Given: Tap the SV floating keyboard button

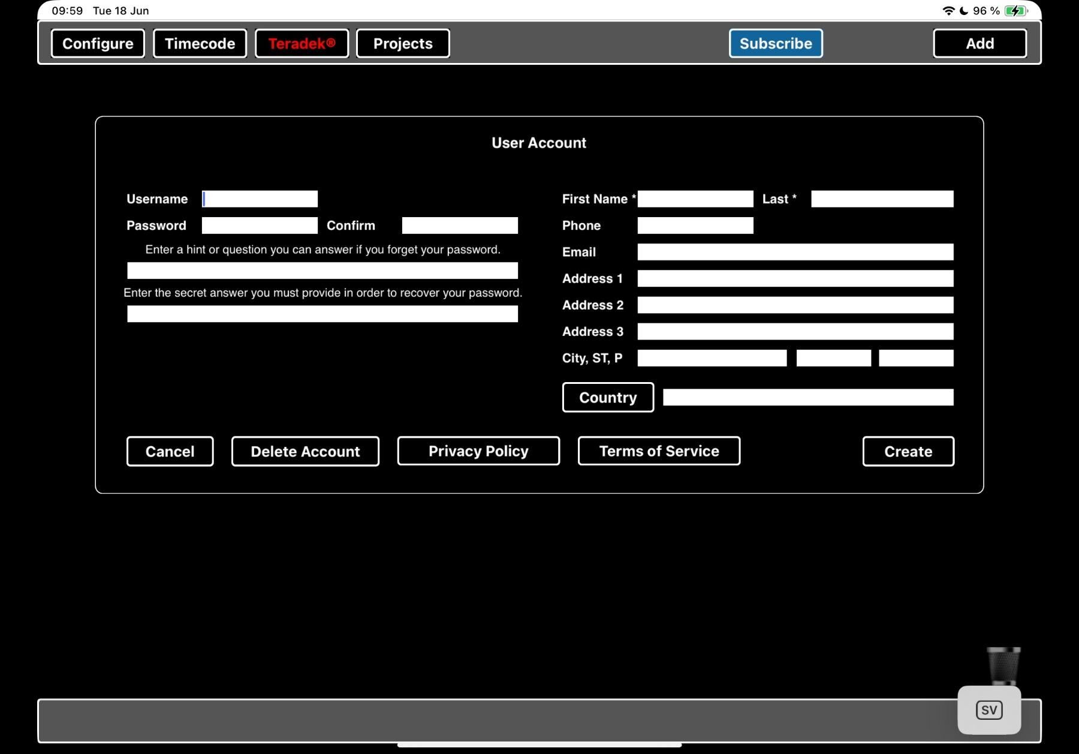Looking at the screenshot, I should coord(989,710).
